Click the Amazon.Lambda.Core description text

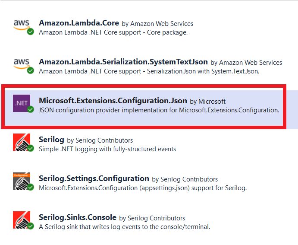[113, 32]
